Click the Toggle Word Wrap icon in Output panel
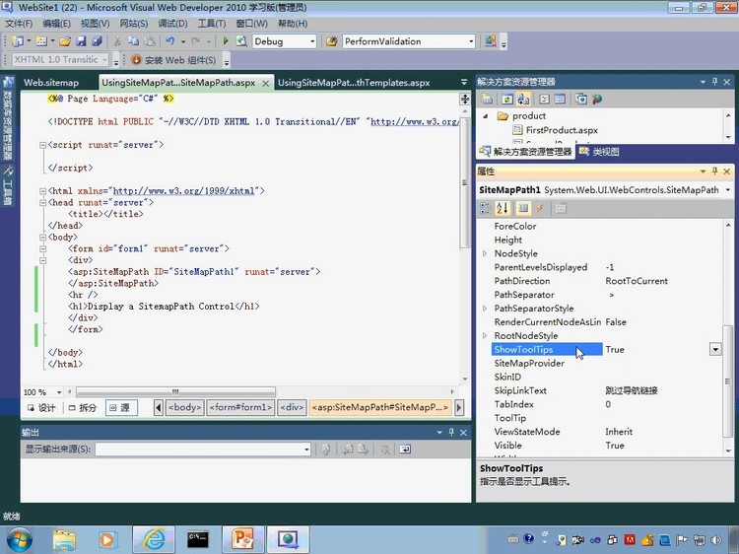Screen dimensions: 739x554 tap(405, 450)
